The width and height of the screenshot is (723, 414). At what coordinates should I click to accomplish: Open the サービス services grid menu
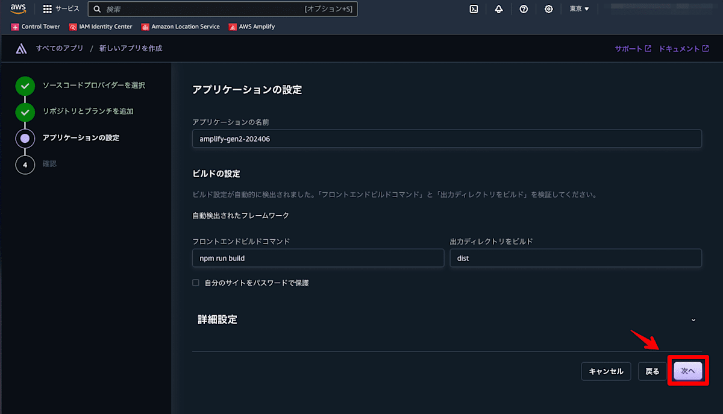61,9
